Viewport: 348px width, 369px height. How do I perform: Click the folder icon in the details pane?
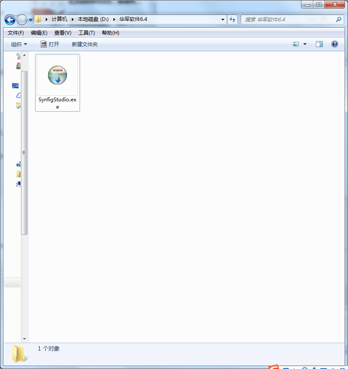[19, 354]
